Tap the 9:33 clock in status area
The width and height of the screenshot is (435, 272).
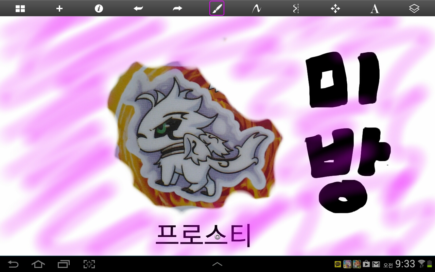(405, 264)
